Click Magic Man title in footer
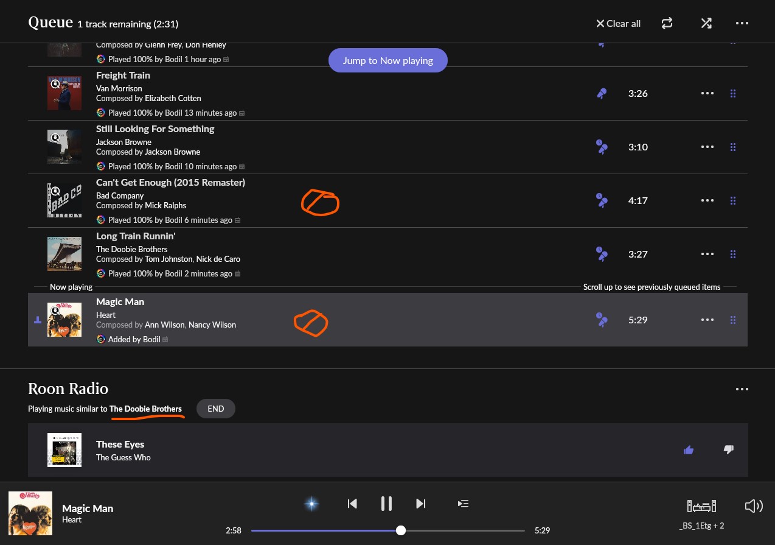775x545 pixels. pos(88,508)
